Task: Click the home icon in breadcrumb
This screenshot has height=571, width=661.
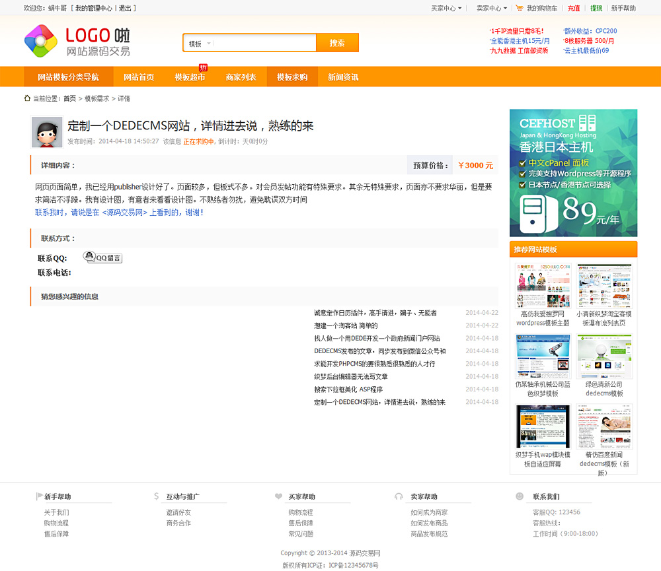Action: [27, 98]
